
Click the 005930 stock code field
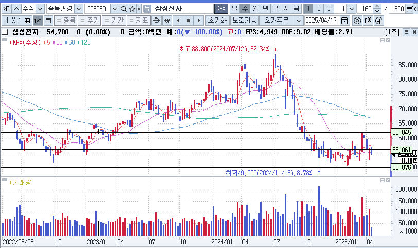pyautogui.click(x=97, y=9)
